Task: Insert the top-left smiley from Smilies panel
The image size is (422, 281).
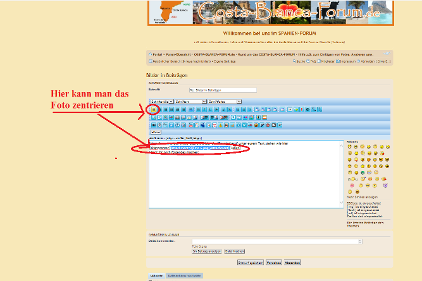Action: 351,146
